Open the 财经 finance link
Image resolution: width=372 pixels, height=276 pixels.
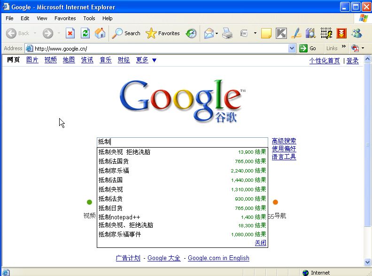(124, 60)
